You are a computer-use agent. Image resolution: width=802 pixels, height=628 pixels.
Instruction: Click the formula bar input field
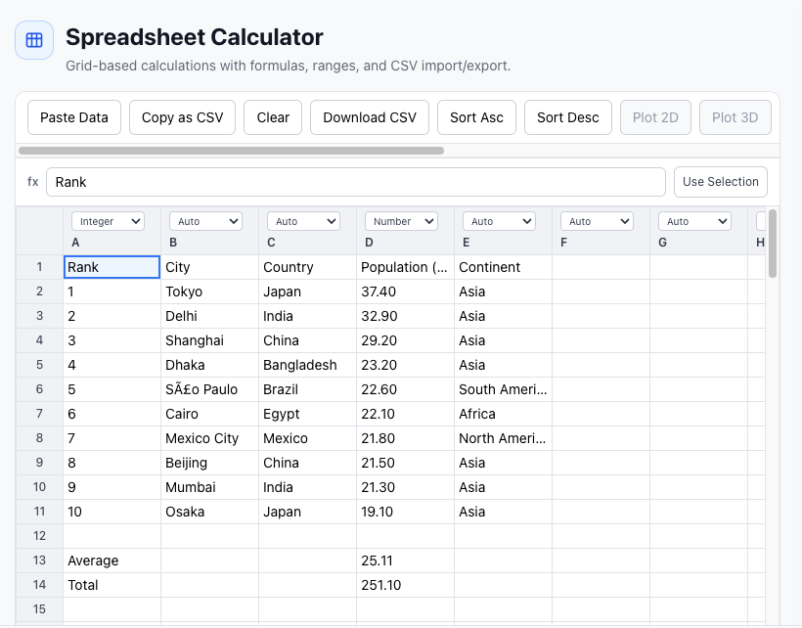[355, 182]
